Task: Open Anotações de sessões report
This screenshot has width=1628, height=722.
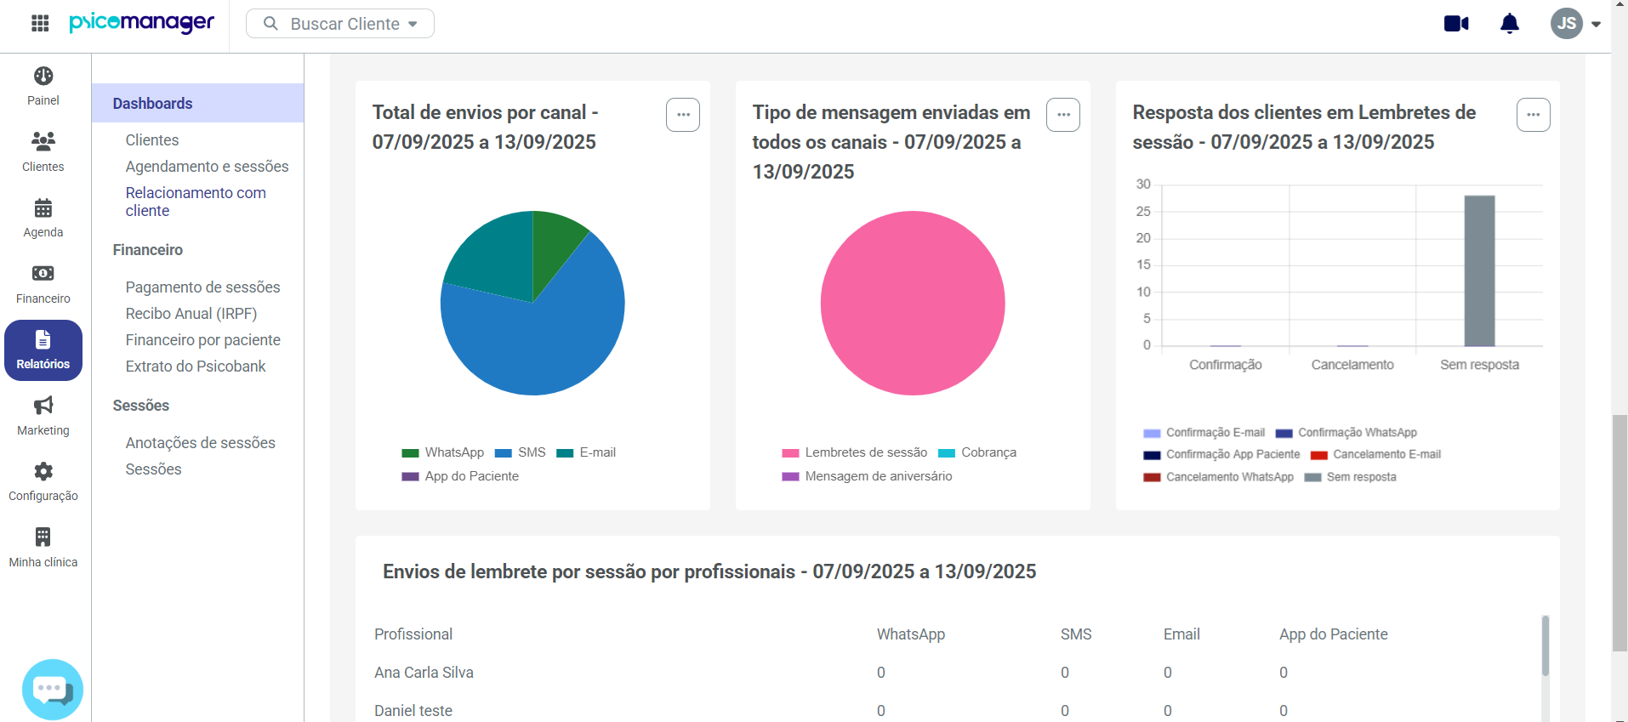Action: (x=201, y=442)
